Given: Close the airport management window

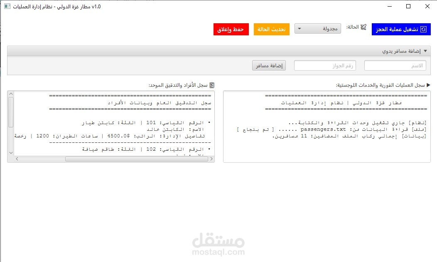Looking at the screenshot, I should [x=427, y=6].
